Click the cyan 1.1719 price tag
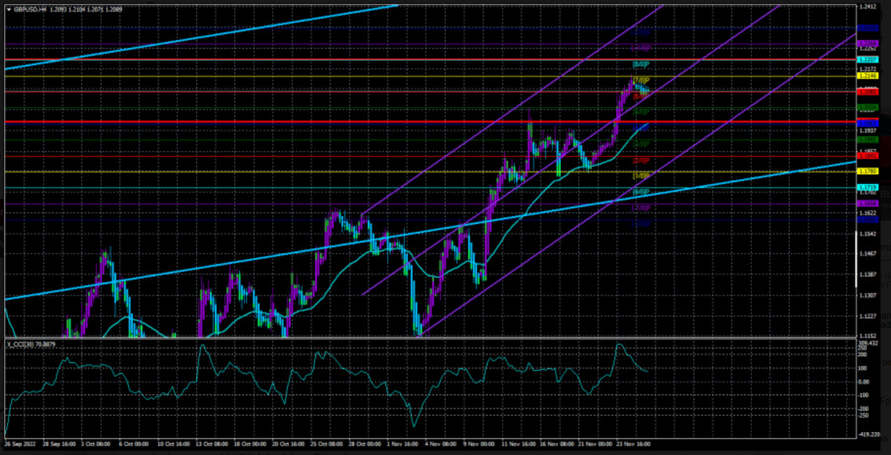Image resolution: width=891 pixels, height=455 pixels. 868,187
